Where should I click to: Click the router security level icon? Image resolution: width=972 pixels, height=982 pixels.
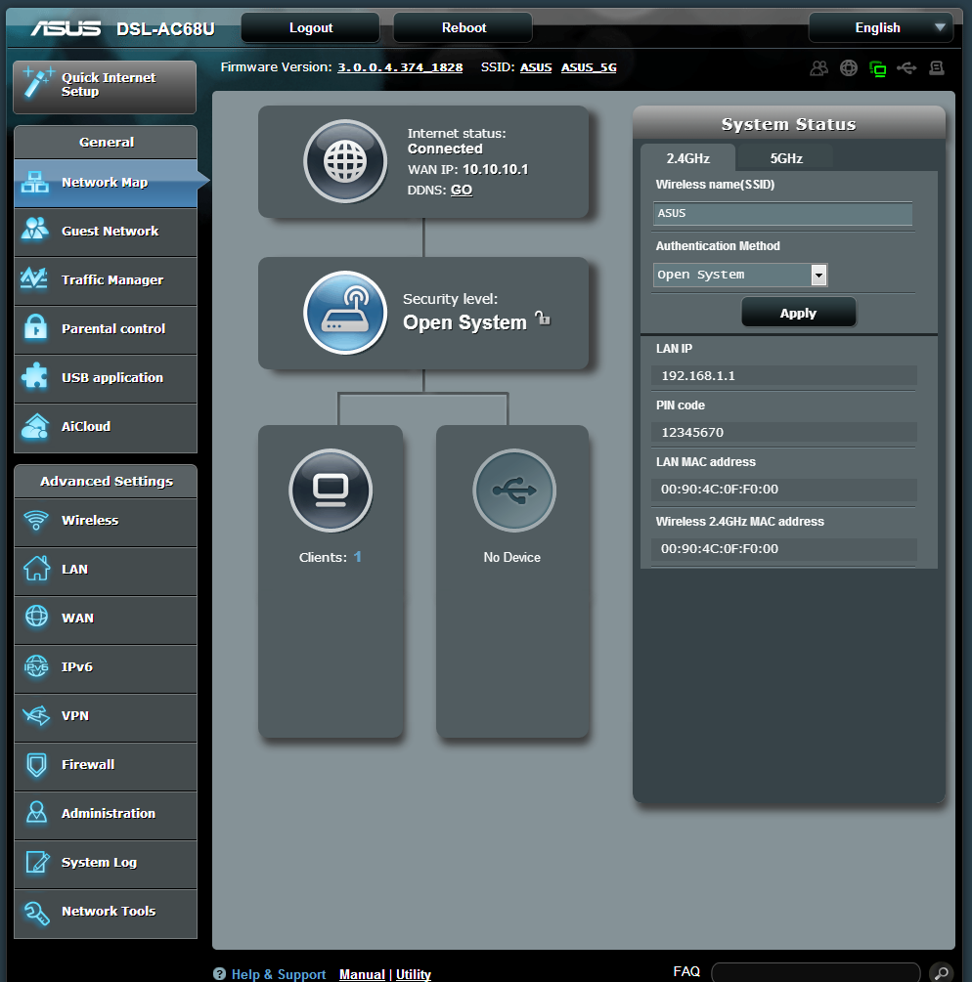345,313
